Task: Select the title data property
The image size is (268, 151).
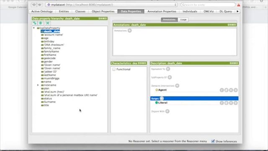Action: click(x=45, y=105)
